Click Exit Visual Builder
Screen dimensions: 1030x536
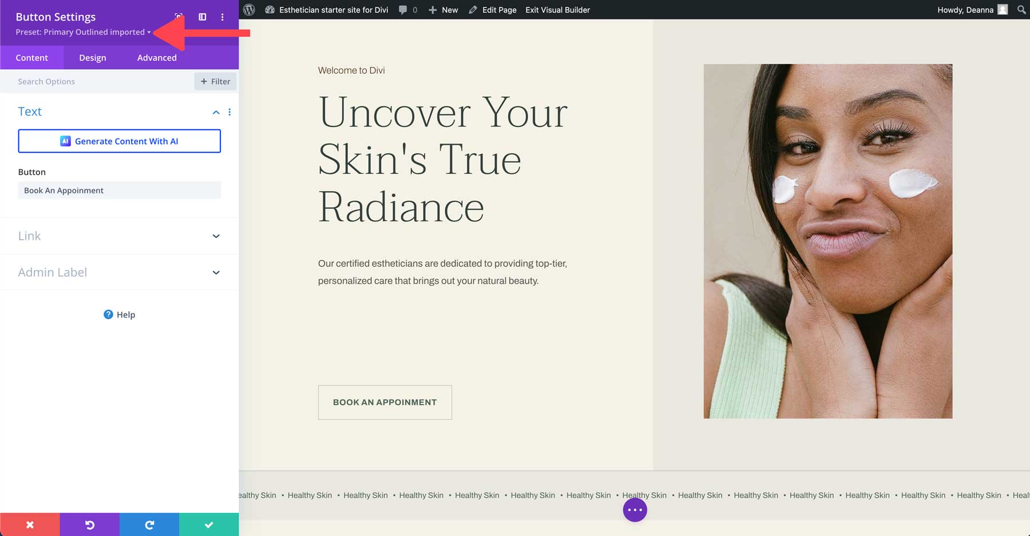click(x=557, y=10)
